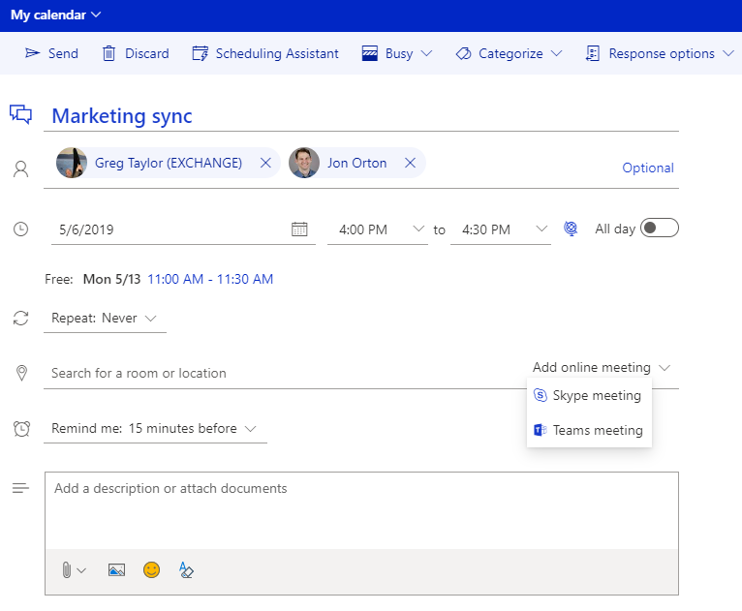Open the Remind me dropdown

point(155,428)
